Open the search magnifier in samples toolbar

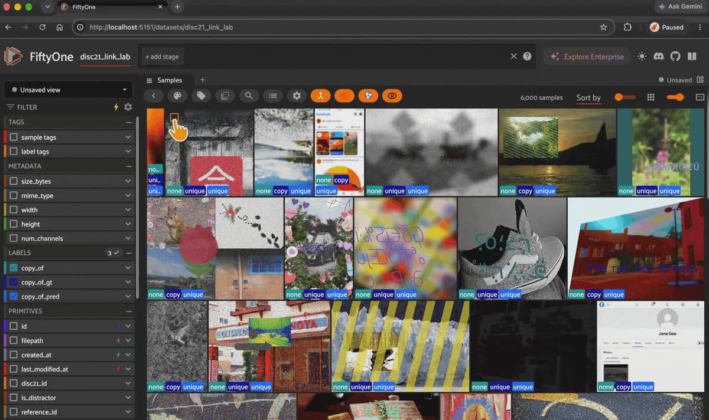tap(249, 96)
